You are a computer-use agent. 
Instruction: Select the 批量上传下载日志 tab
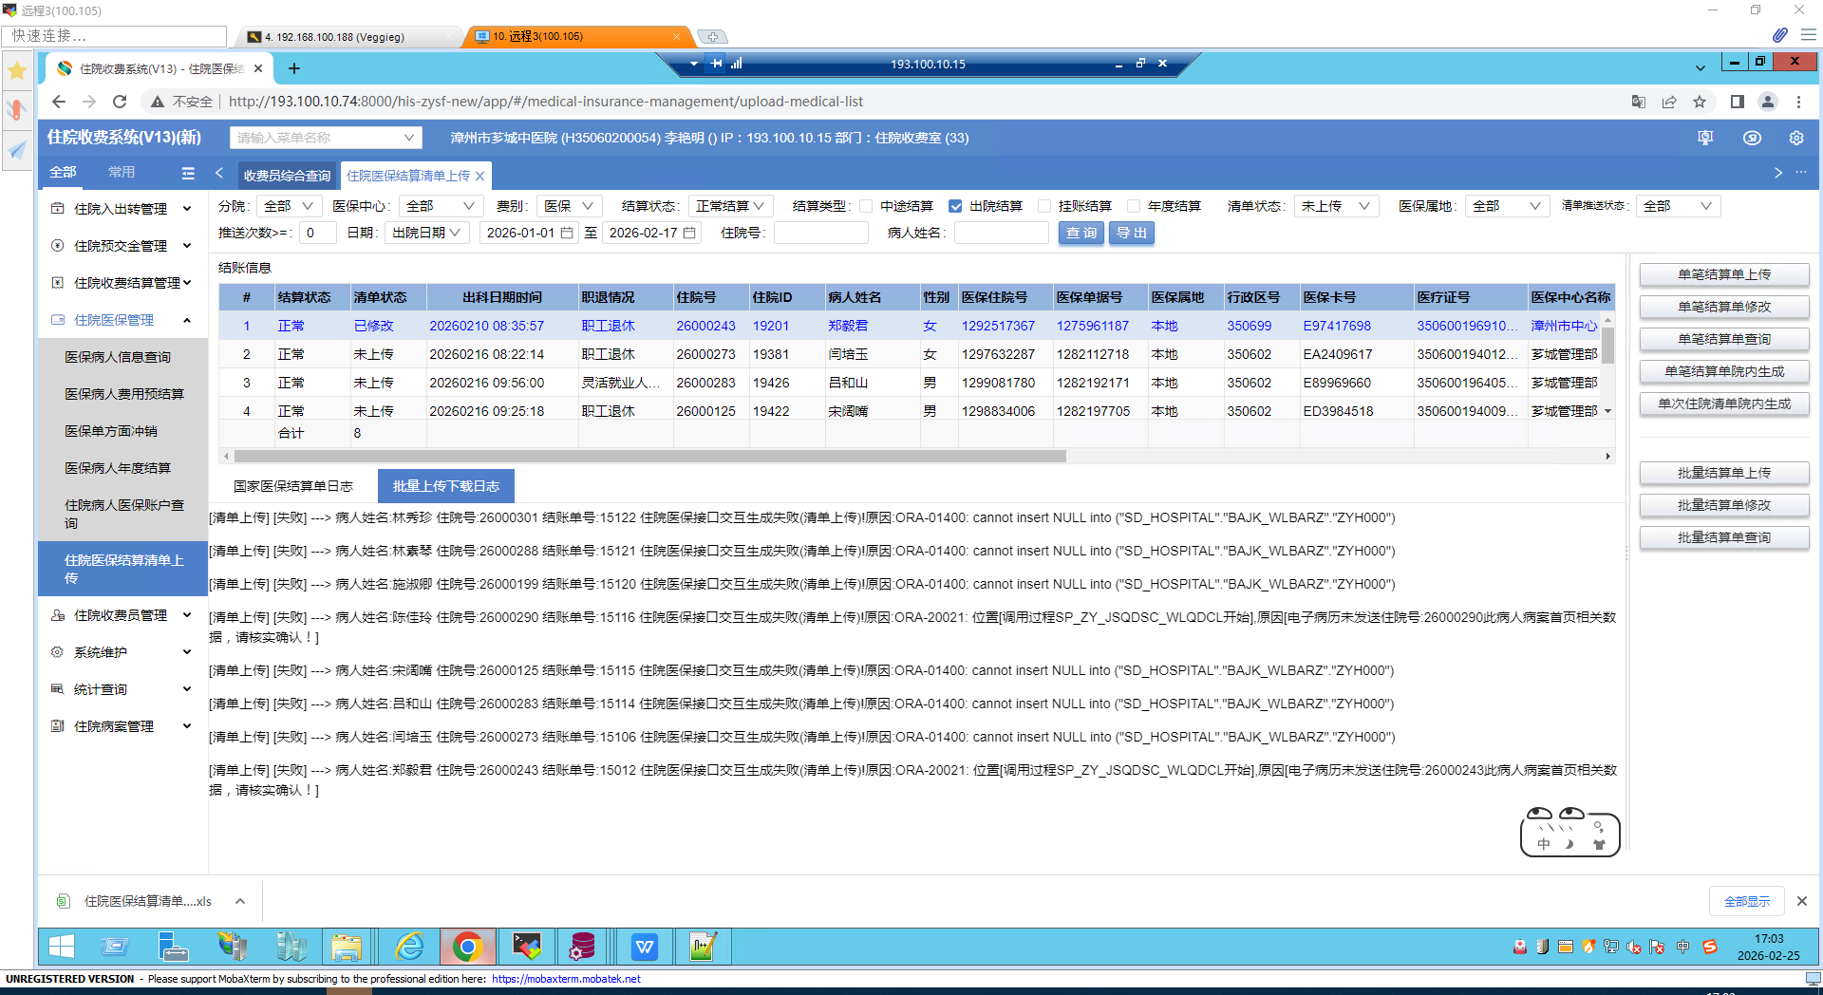[446, 486]
